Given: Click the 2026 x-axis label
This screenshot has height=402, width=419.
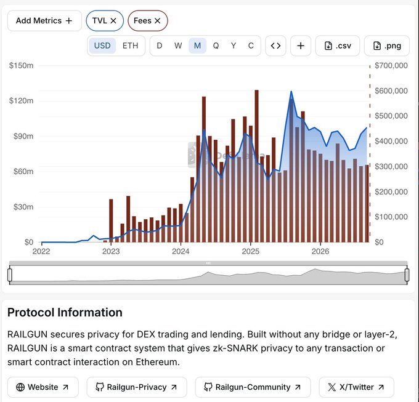Looking at the screenshot, I should [320, 251].
